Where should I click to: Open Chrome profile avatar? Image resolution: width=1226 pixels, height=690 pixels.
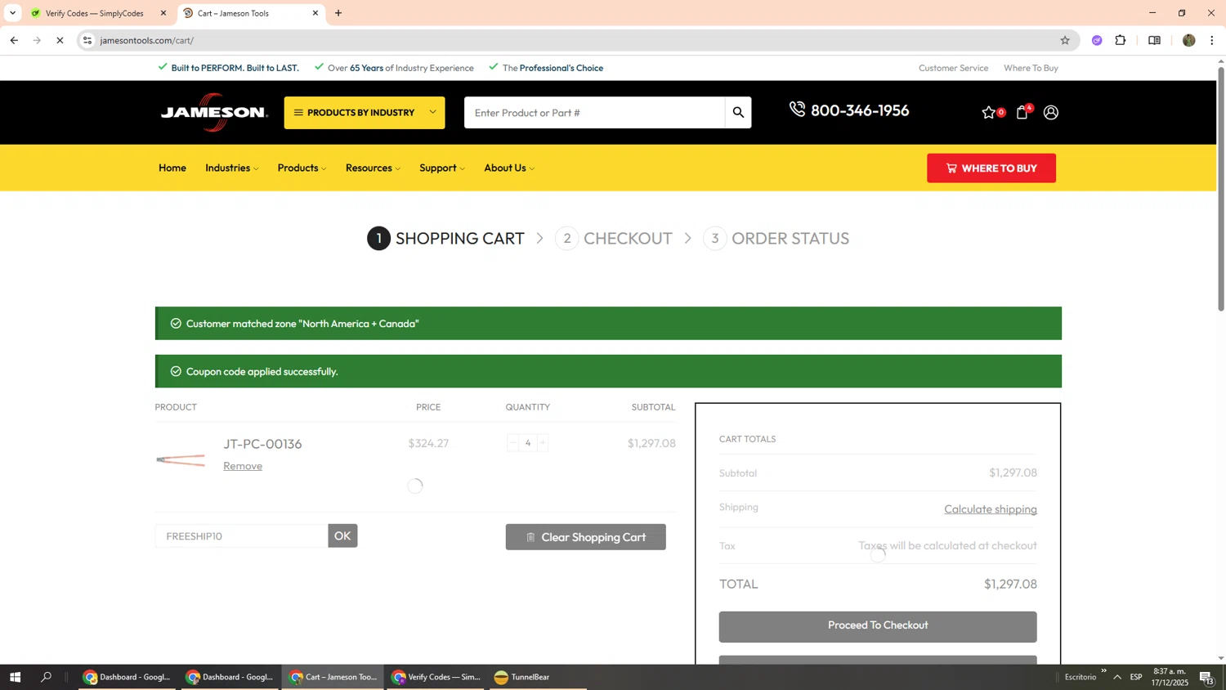point(1188,40)
